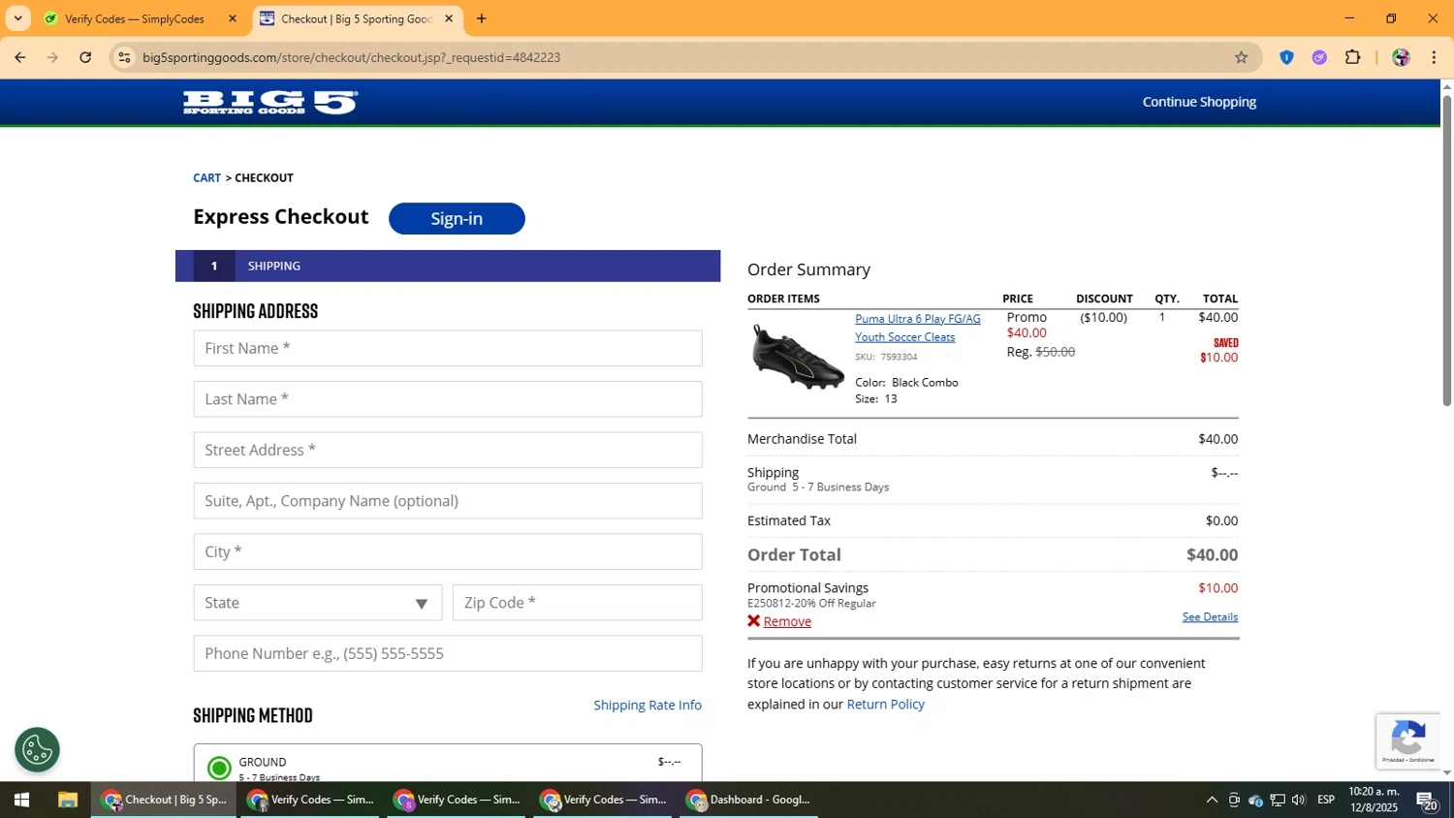1454x818 pixels.
Task: Switch to the Verify Codes — SimplyCodes tab
Action: [136, 18]
